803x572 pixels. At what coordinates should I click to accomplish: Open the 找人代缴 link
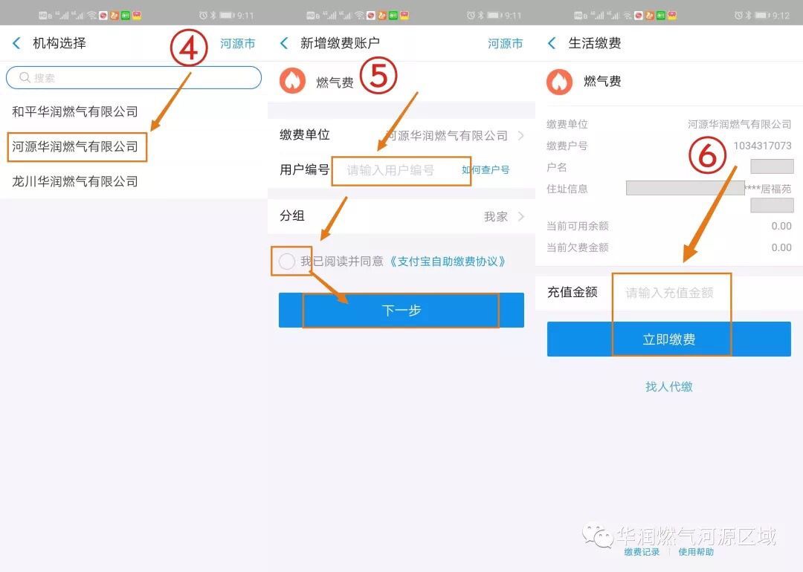(668, 386)
